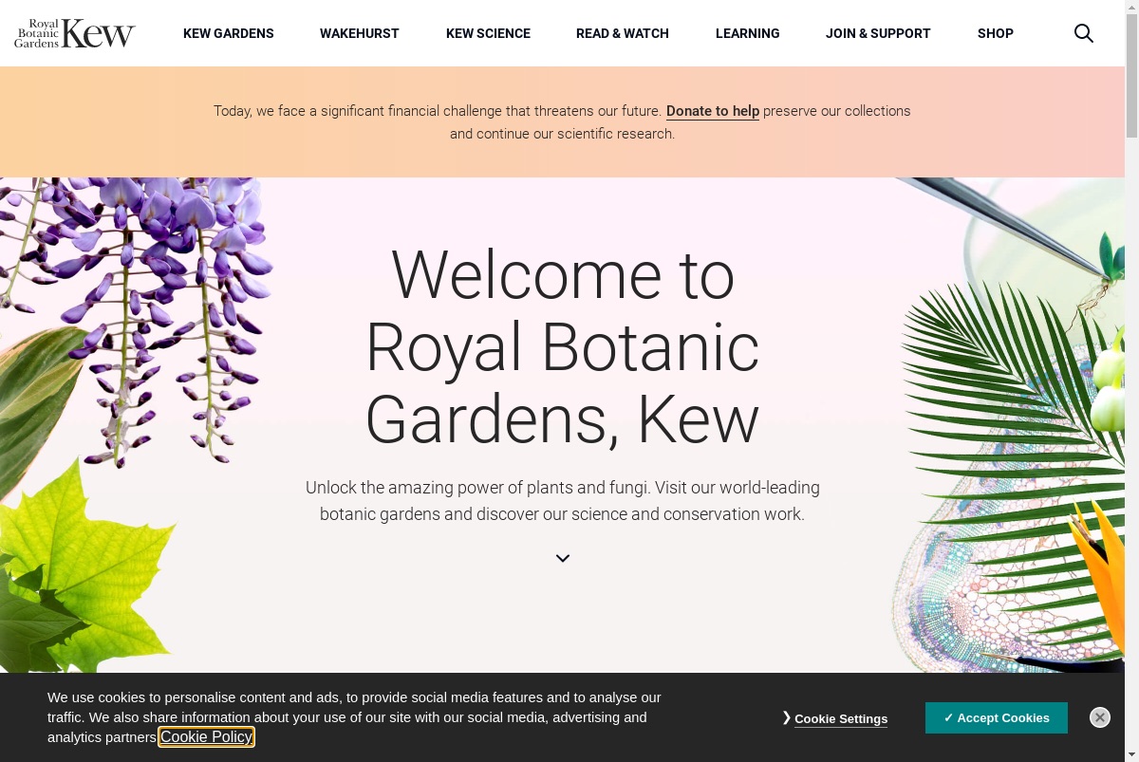Open Cookie Settings
The image size is (1139, 762).
(841, 718)
